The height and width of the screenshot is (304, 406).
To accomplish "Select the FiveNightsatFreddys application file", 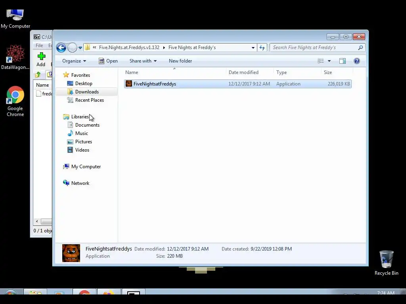I will point(238,84).
